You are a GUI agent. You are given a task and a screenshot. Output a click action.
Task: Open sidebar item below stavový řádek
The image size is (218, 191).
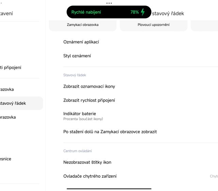[8, 117]
